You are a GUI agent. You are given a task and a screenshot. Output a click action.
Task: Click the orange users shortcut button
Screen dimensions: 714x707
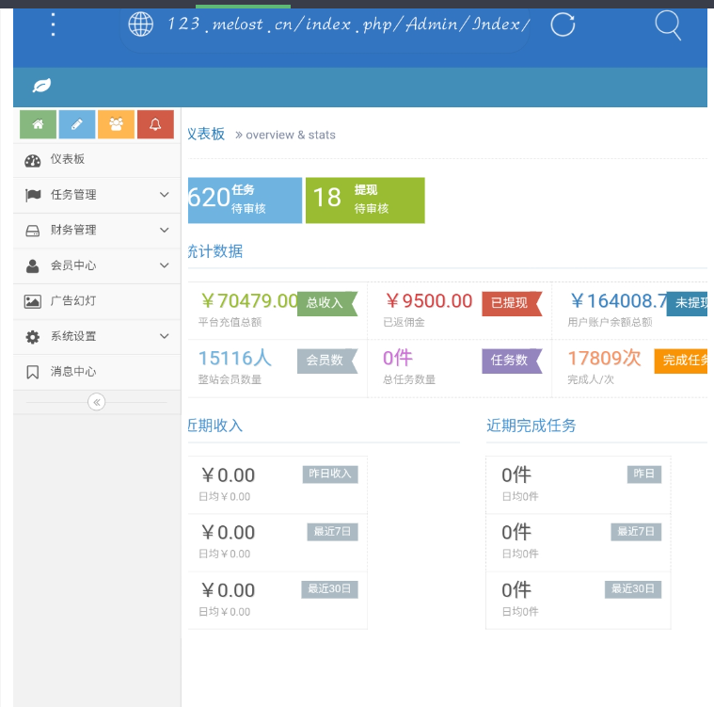pyautogui.click(x=116, y=124)
